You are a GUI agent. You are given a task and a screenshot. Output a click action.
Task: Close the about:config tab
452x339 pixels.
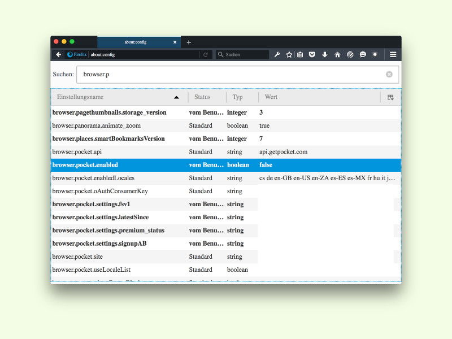coord(175,42)
